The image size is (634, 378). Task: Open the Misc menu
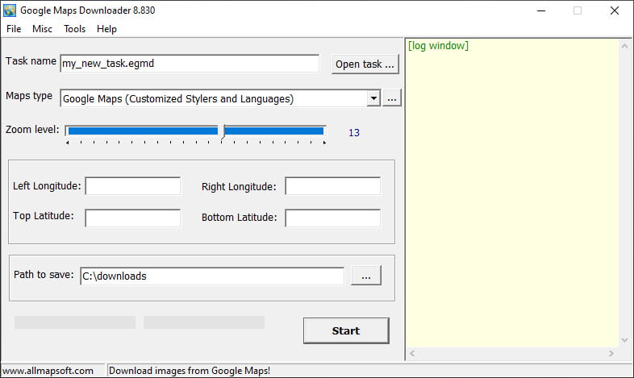pyautogui.click(x=42, y=29)
